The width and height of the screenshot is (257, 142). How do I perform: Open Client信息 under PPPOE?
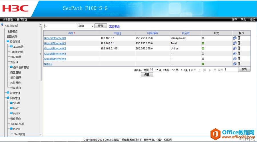[x=19, y=134]
